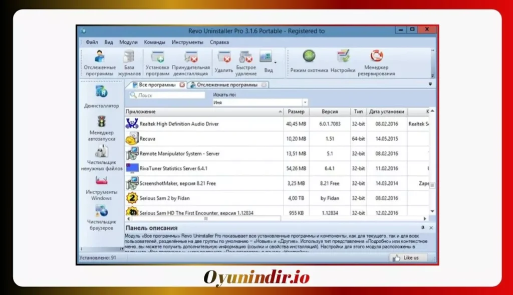513x295 pixels.
Task: Close the Отслеженные программы tab
Action: (x=264, y=84)
